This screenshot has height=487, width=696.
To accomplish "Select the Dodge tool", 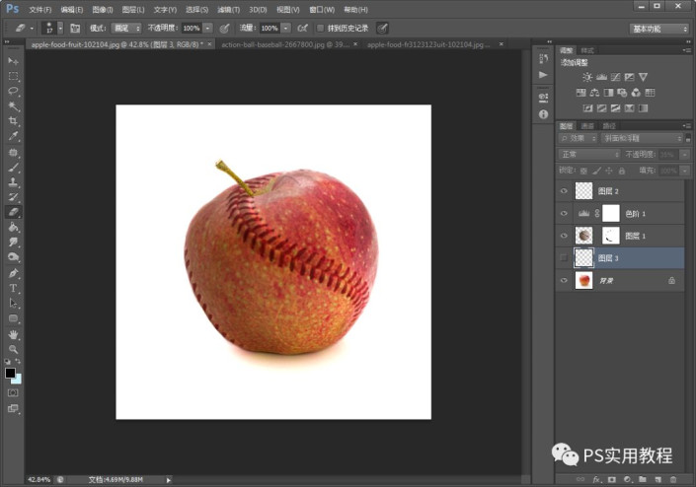I will 13,257.
